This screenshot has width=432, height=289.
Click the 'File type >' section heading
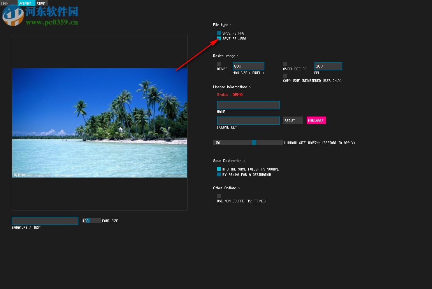[x=222, y=25]
